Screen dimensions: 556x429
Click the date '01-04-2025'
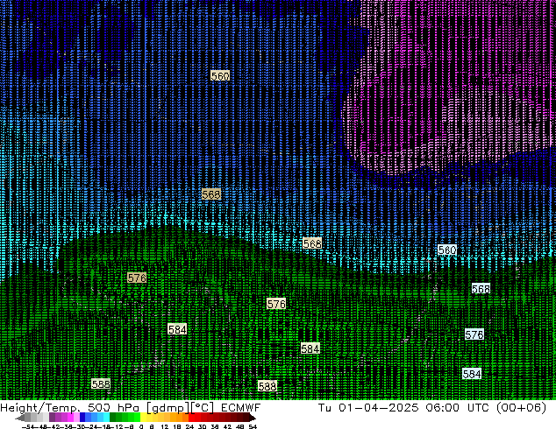tap(379, 408)
